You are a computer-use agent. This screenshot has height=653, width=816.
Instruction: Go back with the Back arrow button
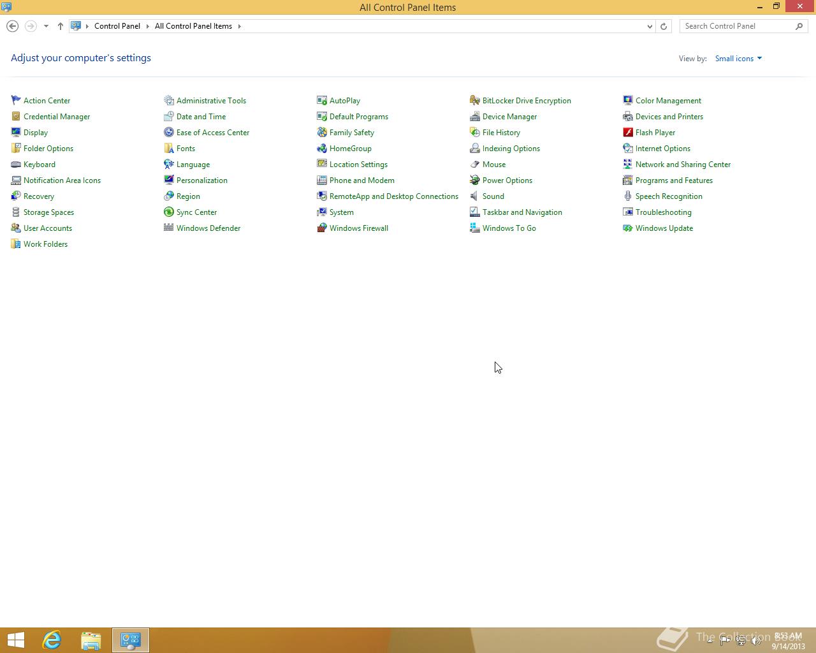pyautogui.click(x=12, y=26)
